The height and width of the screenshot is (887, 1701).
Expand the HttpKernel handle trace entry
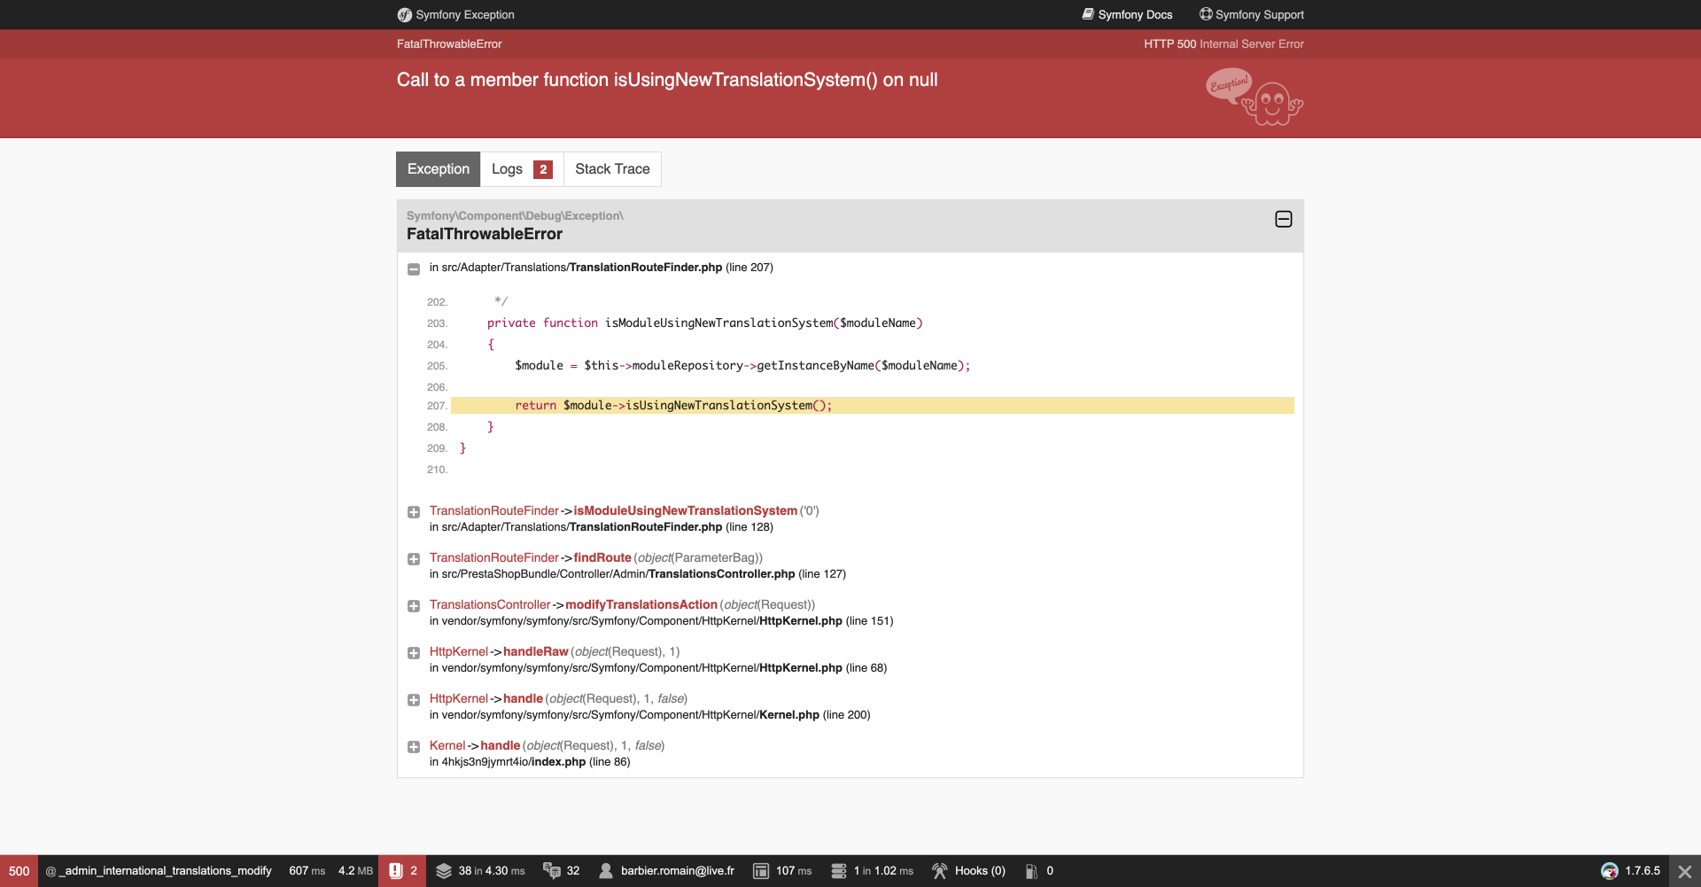[x=414, y=700]
